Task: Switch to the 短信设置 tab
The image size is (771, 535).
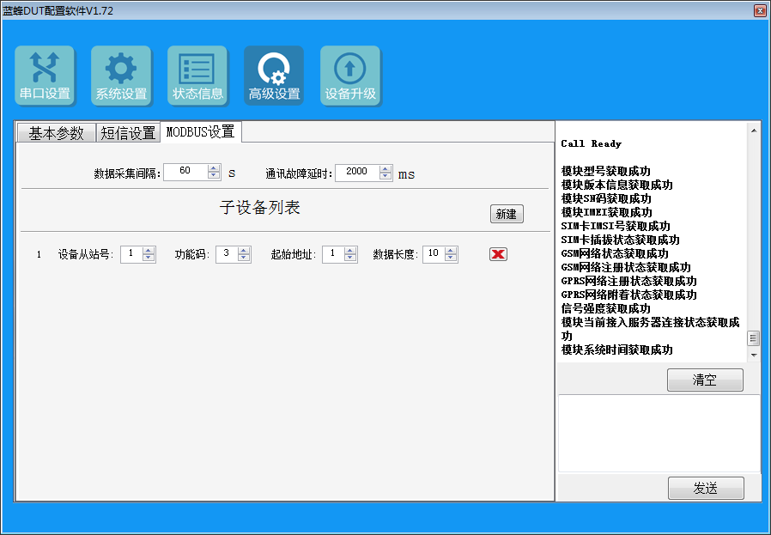Action: pyautogui.click(x=128, y=133)
